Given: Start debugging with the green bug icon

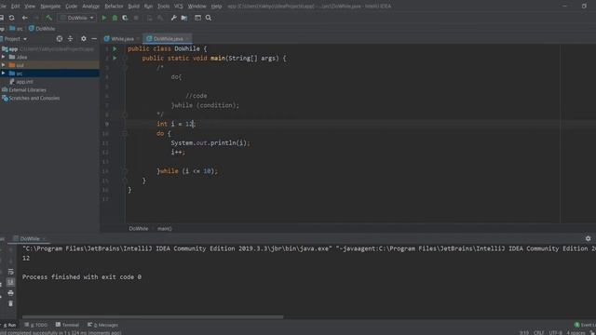Looking at the screenshot, I should point(115,18).
